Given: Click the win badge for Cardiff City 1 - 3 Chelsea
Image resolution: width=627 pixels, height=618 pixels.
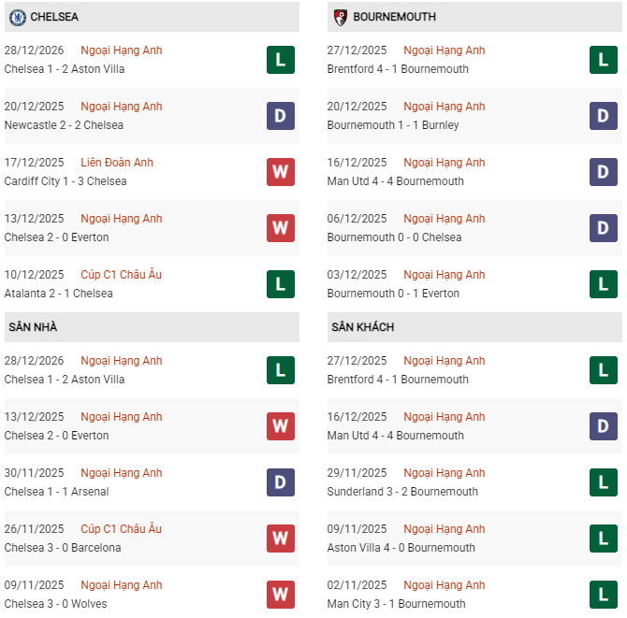Looking at the screenshot, I should [281, 172].
